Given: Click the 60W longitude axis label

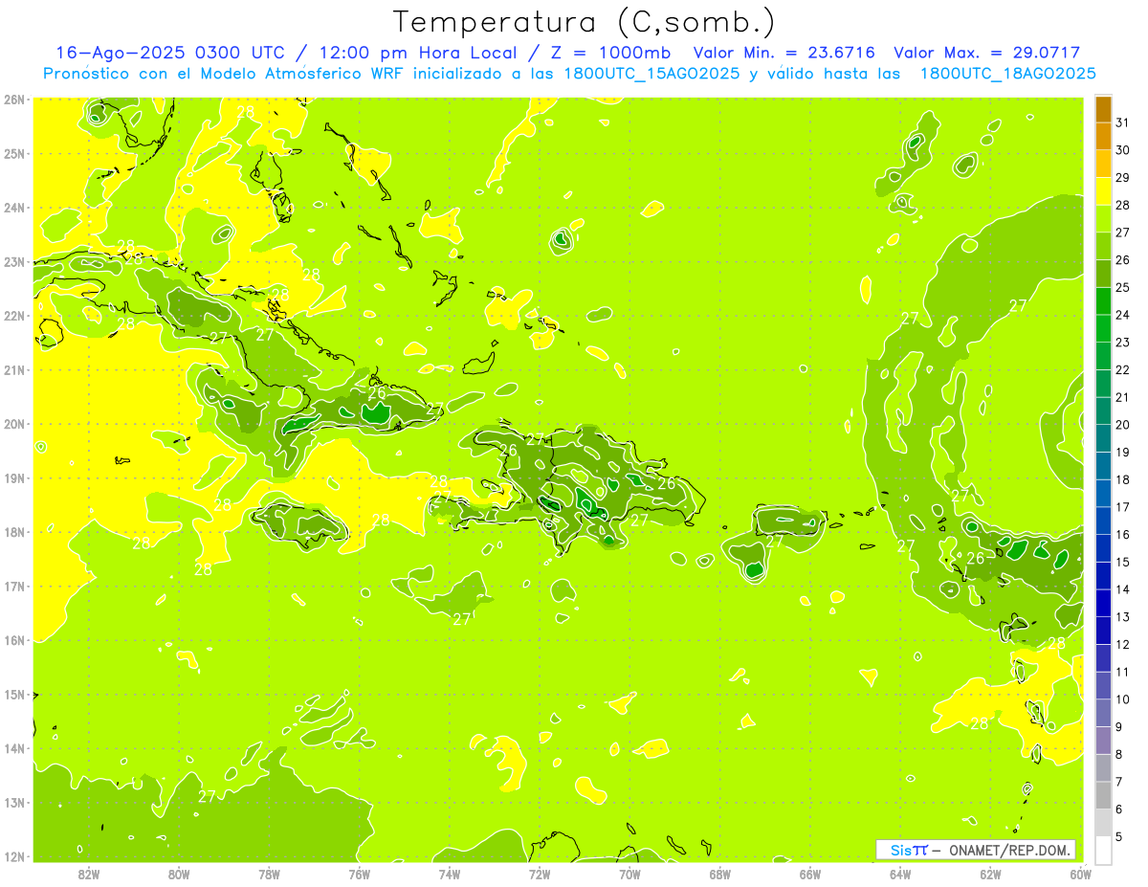Looking at the screenshot, I should [x=1080, y=874].
